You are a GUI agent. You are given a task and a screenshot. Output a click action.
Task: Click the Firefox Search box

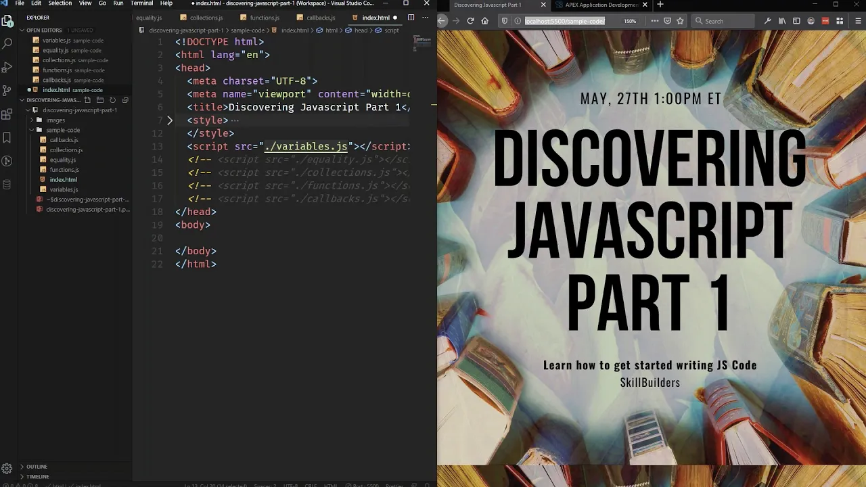pyautogui.click(x=724, y=21)
